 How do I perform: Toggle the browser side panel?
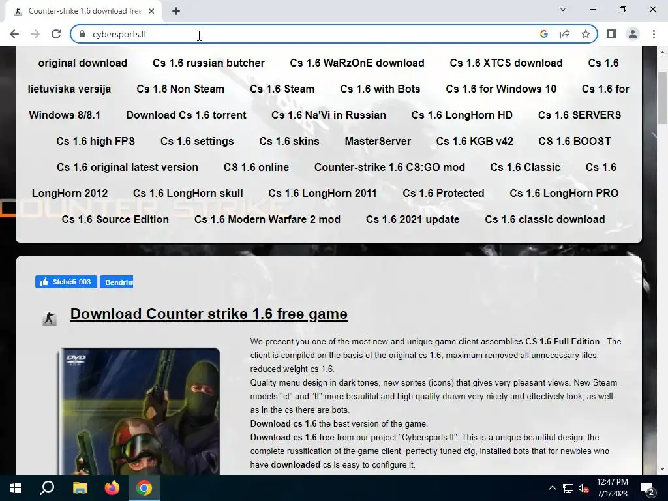(612, 34)
